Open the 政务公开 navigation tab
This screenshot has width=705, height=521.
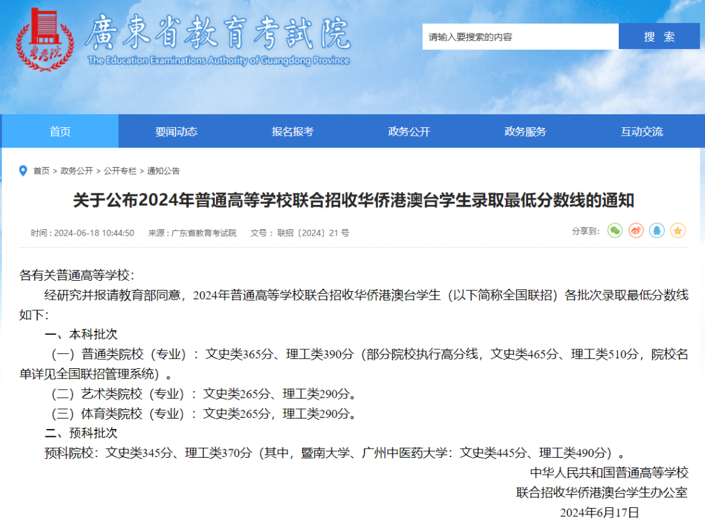coord(409,131)
